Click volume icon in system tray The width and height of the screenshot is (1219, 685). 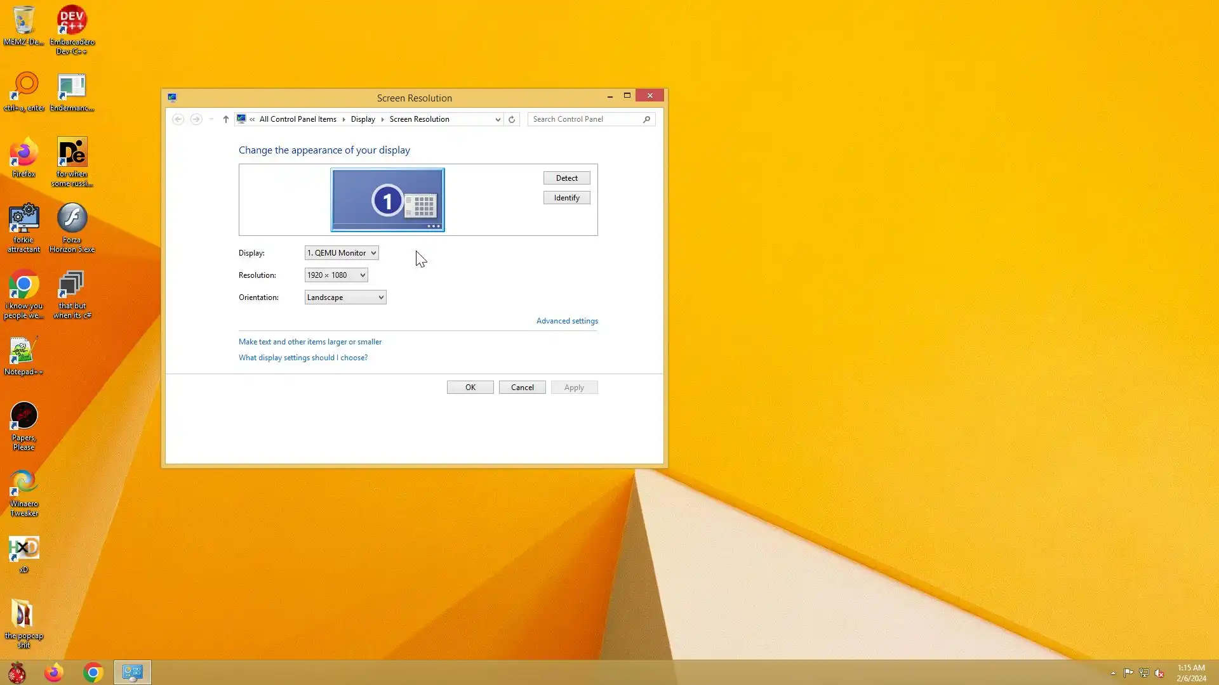click(1159, 673)
